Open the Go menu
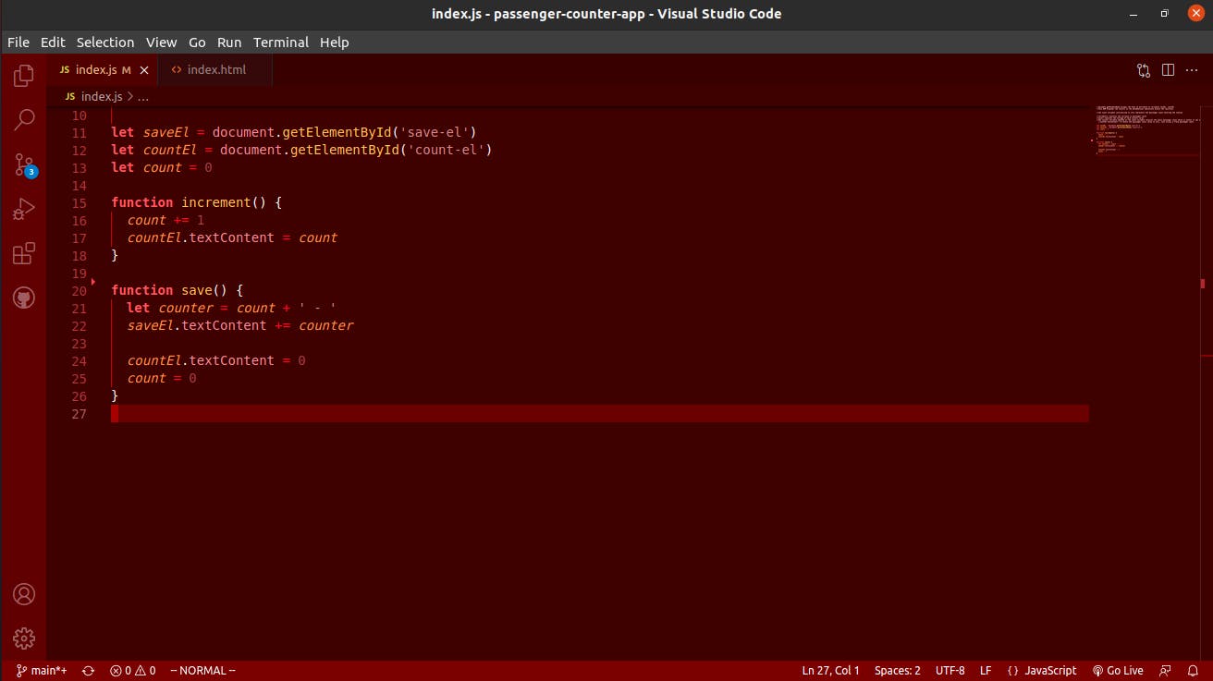The height and width of the screenshot is (681, 1213). click(197, 43)
